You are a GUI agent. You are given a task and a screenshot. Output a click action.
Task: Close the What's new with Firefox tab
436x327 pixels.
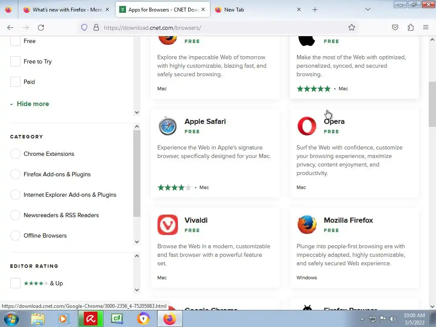(107, 10)
